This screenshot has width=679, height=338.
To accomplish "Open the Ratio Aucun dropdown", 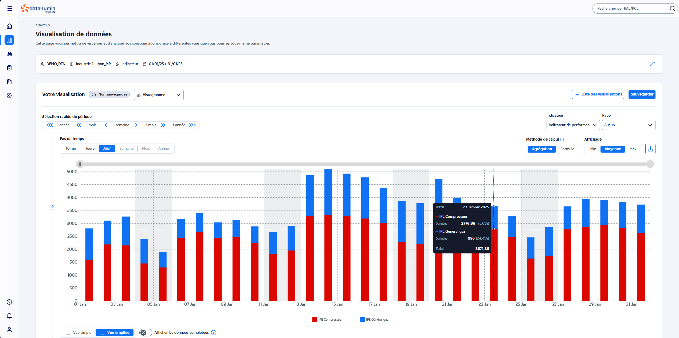I will [x=628, y=125].
